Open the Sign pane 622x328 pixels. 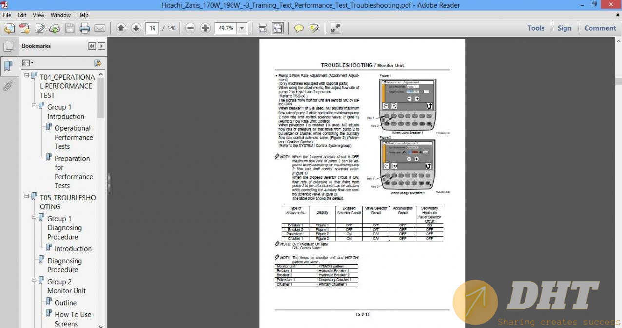pos(564,28)
